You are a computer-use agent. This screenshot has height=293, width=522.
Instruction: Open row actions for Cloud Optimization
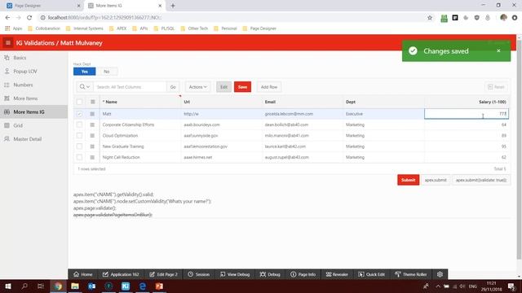point(92,136)
